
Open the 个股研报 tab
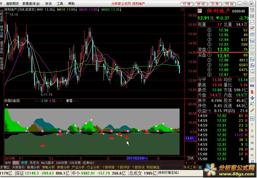pos(108,167)
